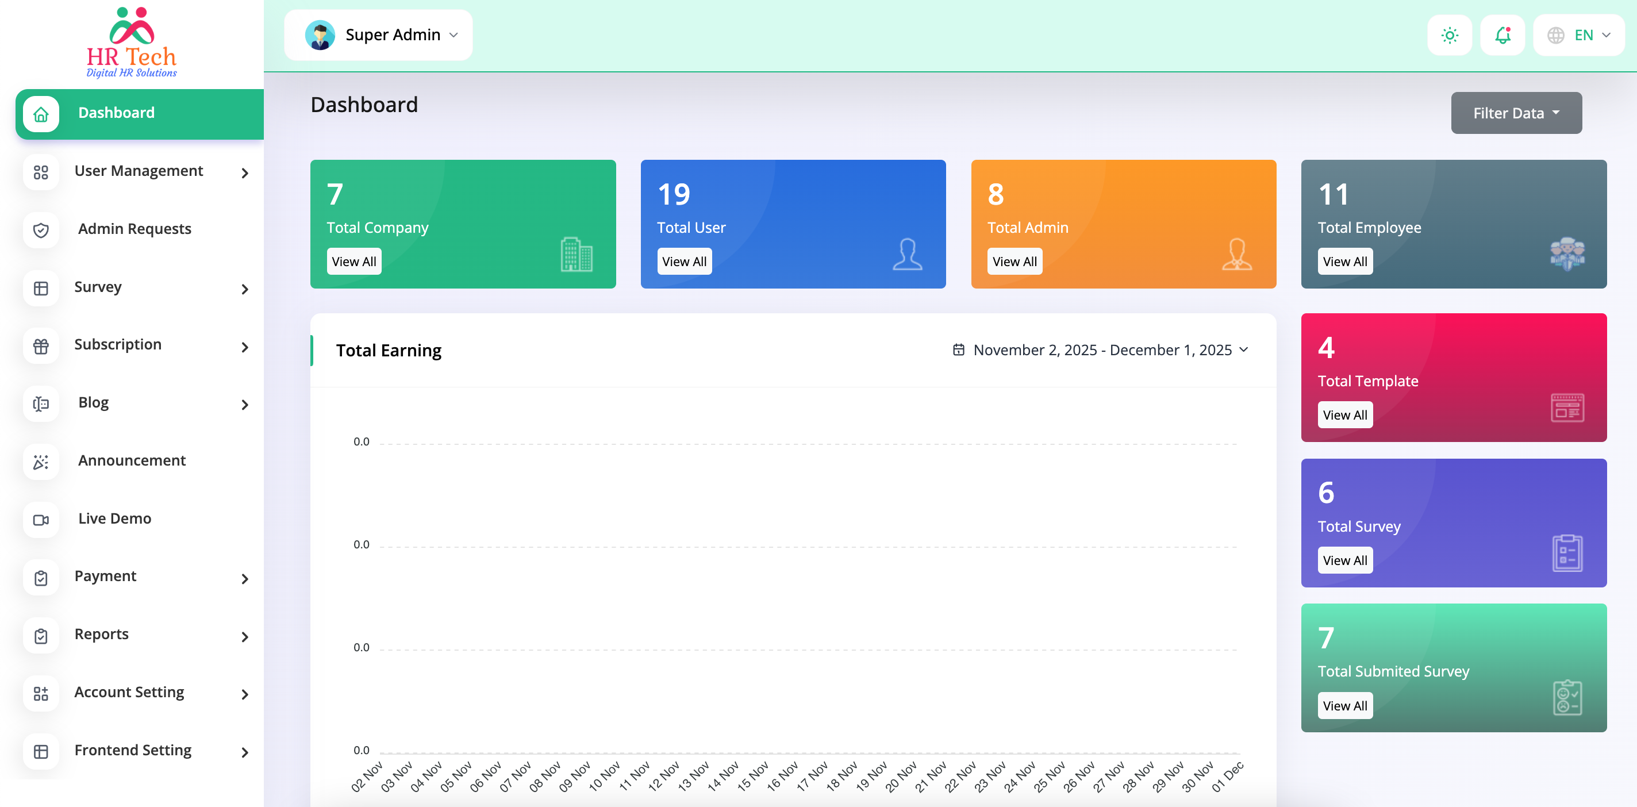Click the Live Demo camera icon
Viewport: 1637px width, 807px height.
41,520
